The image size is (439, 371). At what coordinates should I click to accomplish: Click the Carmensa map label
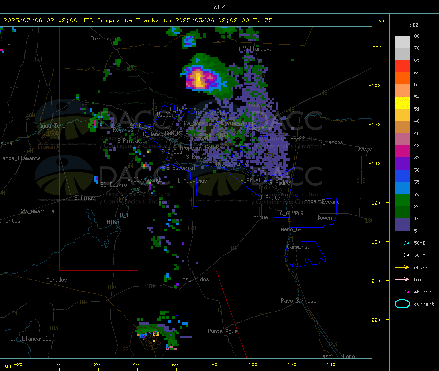pos(299,247)
